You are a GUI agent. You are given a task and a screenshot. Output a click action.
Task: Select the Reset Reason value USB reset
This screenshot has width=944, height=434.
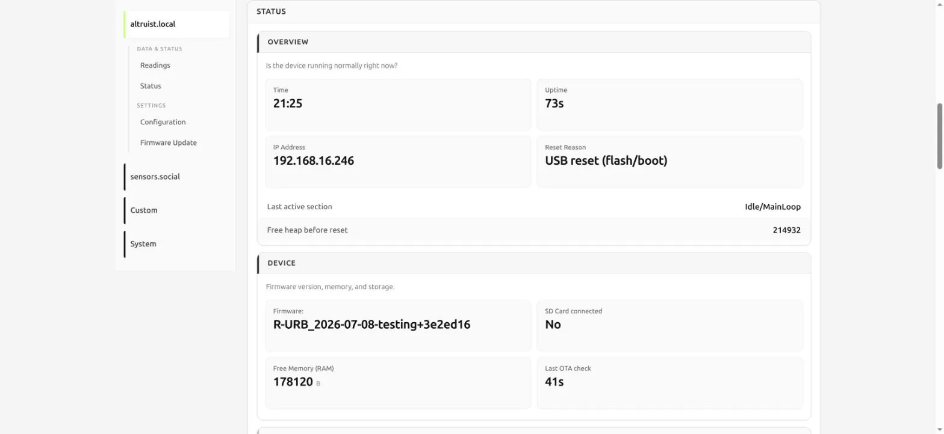tap(606, 161)
